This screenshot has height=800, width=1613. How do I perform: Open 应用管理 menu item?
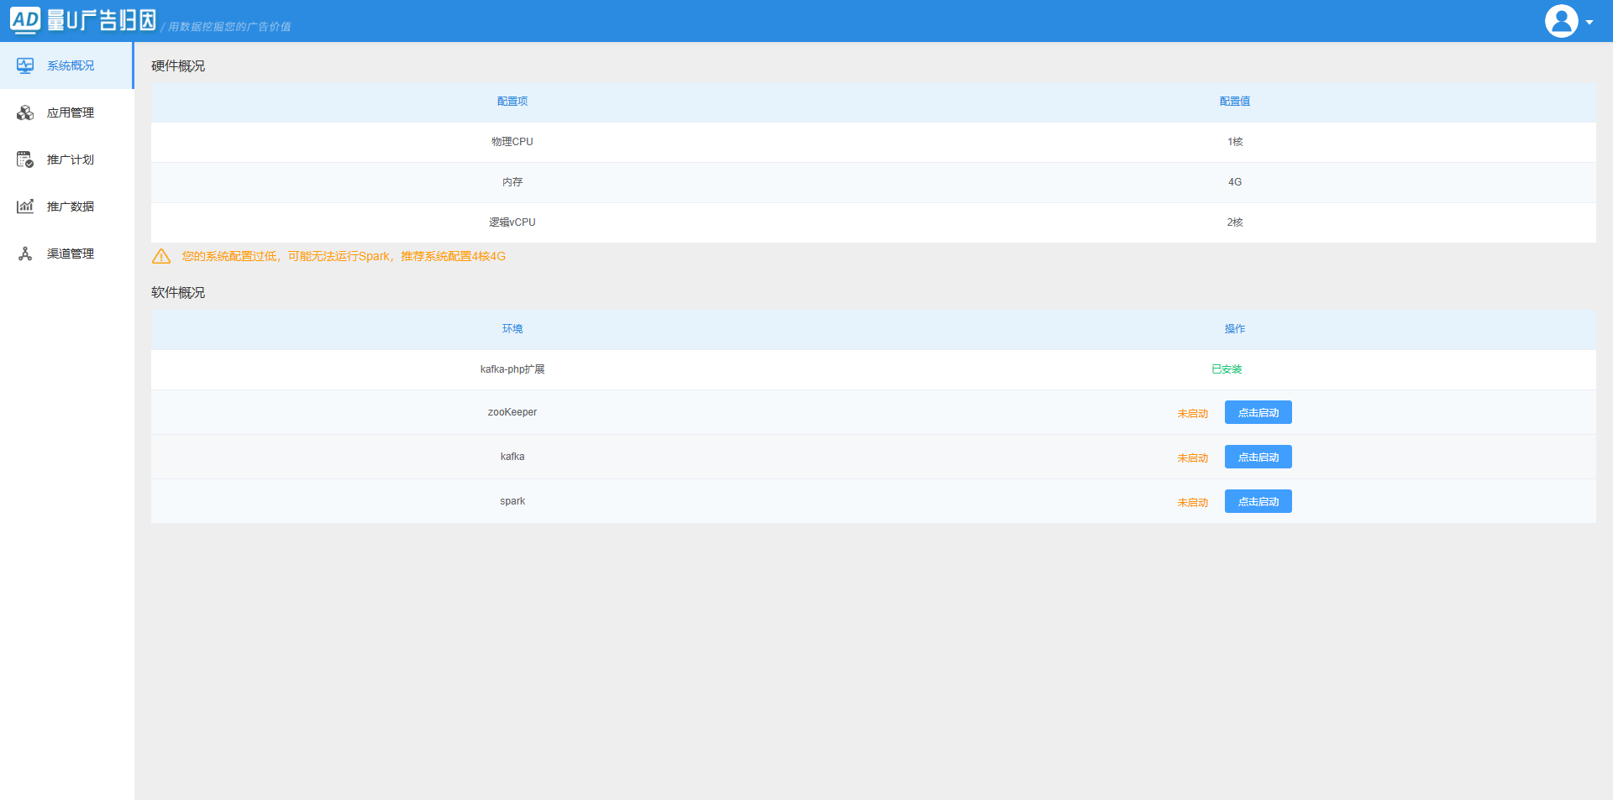tap(66, 112)
